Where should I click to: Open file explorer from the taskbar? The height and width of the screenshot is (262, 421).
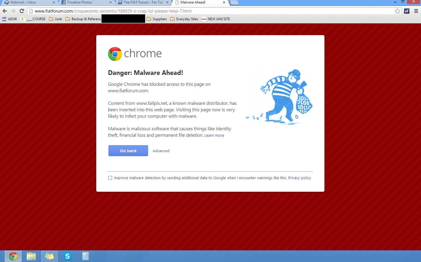31,256
